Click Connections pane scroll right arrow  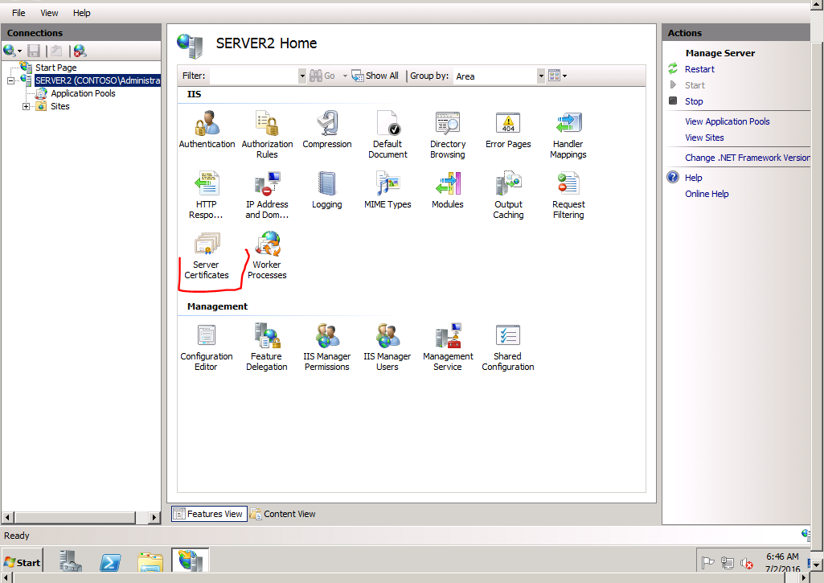[x=154, y=517]
